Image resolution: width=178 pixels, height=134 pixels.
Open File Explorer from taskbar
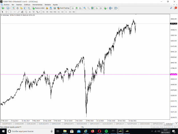[x=65, y=131]
